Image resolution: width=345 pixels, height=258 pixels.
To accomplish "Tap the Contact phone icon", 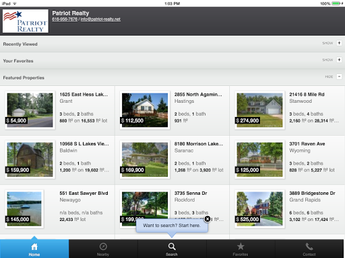I will click(x=309, y=247).
